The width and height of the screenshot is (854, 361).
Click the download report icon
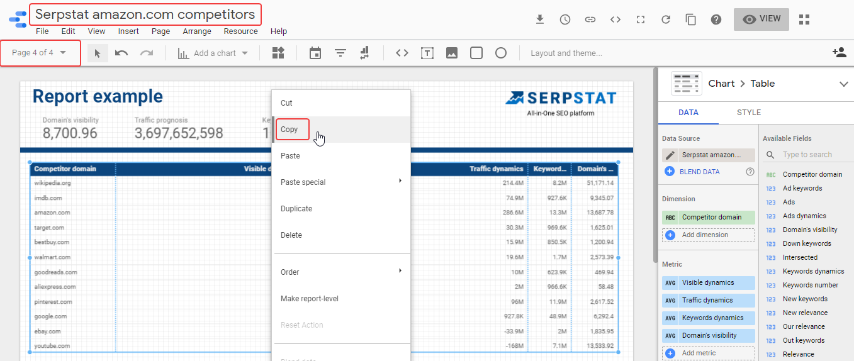tap(540, 19)
